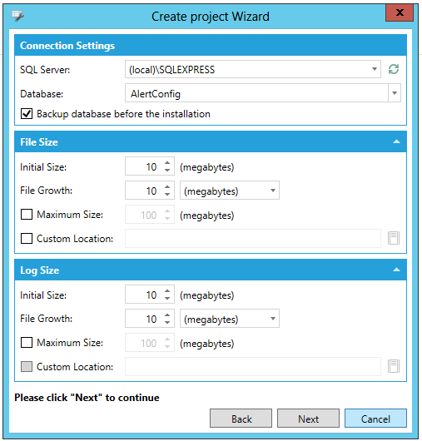
Task: Click the wizard wrench icon in title bar
Action: click(17, 16)
